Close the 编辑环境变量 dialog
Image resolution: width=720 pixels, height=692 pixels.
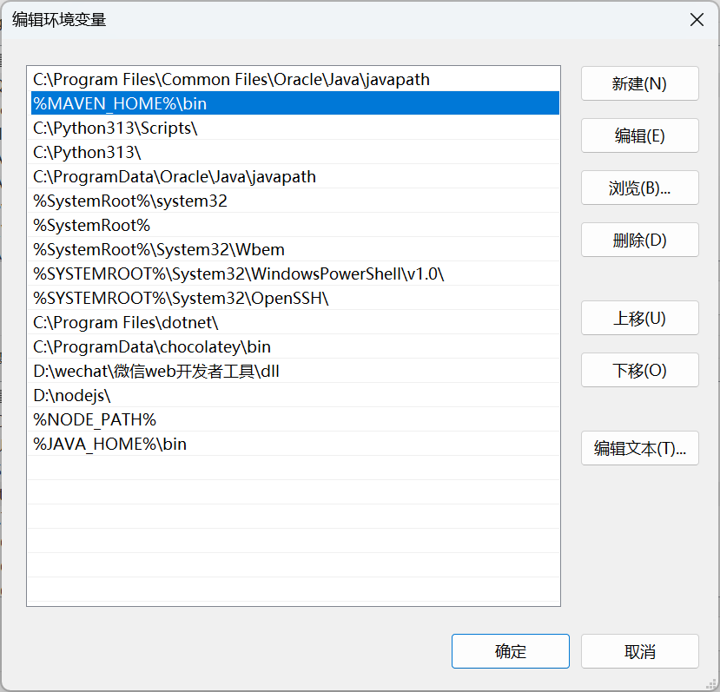[x=697, y=20]
